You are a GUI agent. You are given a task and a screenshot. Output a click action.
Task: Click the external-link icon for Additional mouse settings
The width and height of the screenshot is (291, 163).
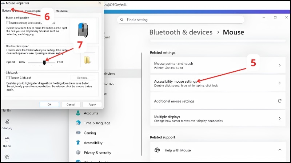[x=280, y=101]
